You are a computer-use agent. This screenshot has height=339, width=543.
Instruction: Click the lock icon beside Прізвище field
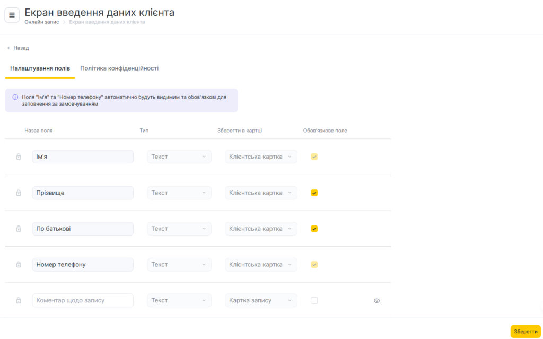click(19, 193)
